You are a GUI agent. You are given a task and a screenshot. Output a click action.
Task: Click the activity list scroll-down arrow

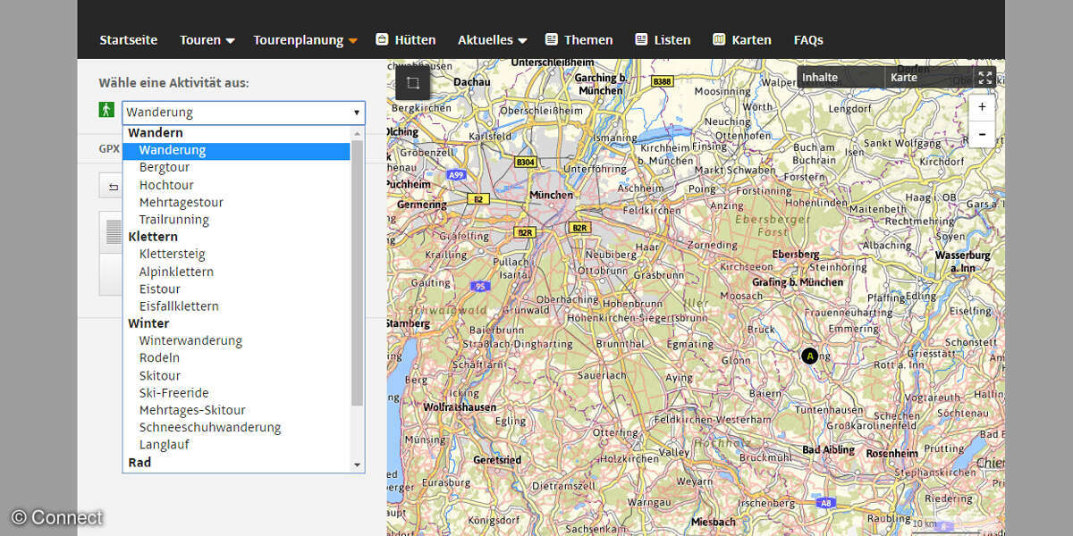tap(358, 465)
